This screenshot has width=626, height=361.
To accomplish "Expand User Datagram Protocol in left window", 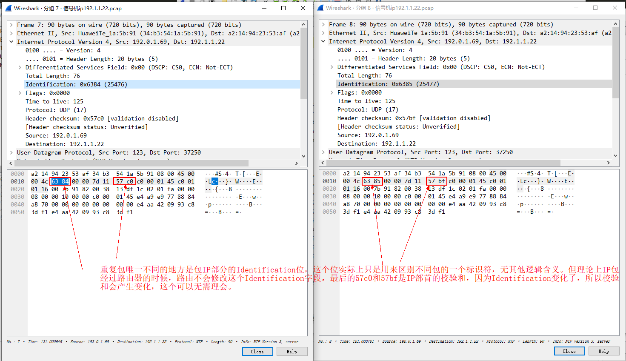I will point(11,152).
